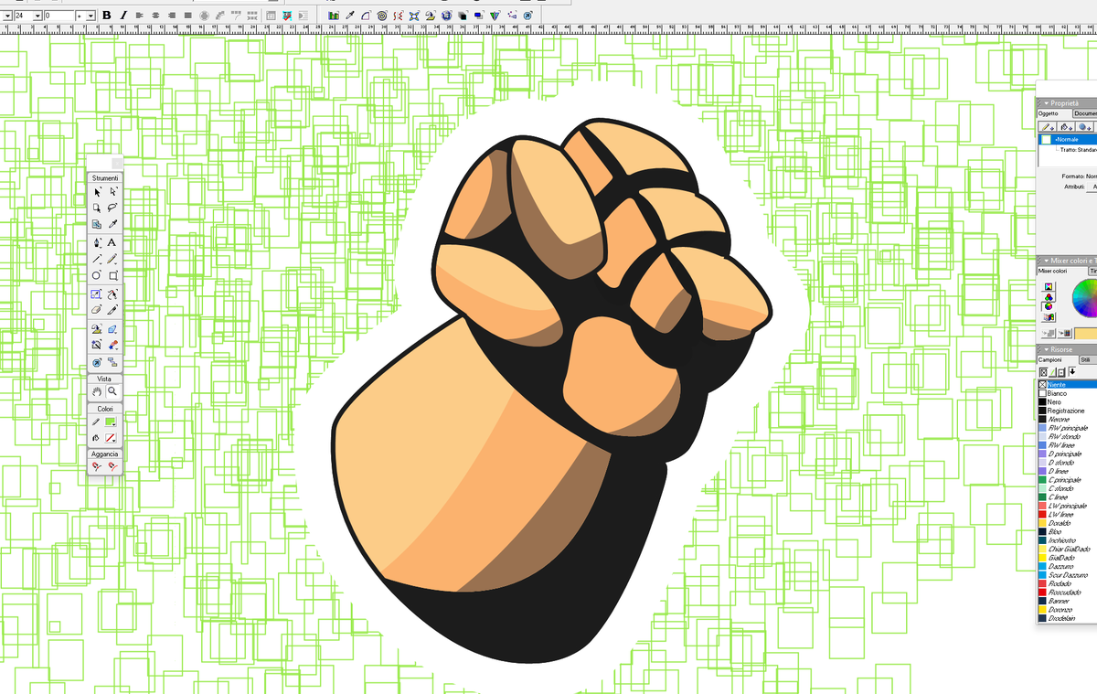
Task: Click the eyedropper icon in top toolbar
Action: coord(349,16)
